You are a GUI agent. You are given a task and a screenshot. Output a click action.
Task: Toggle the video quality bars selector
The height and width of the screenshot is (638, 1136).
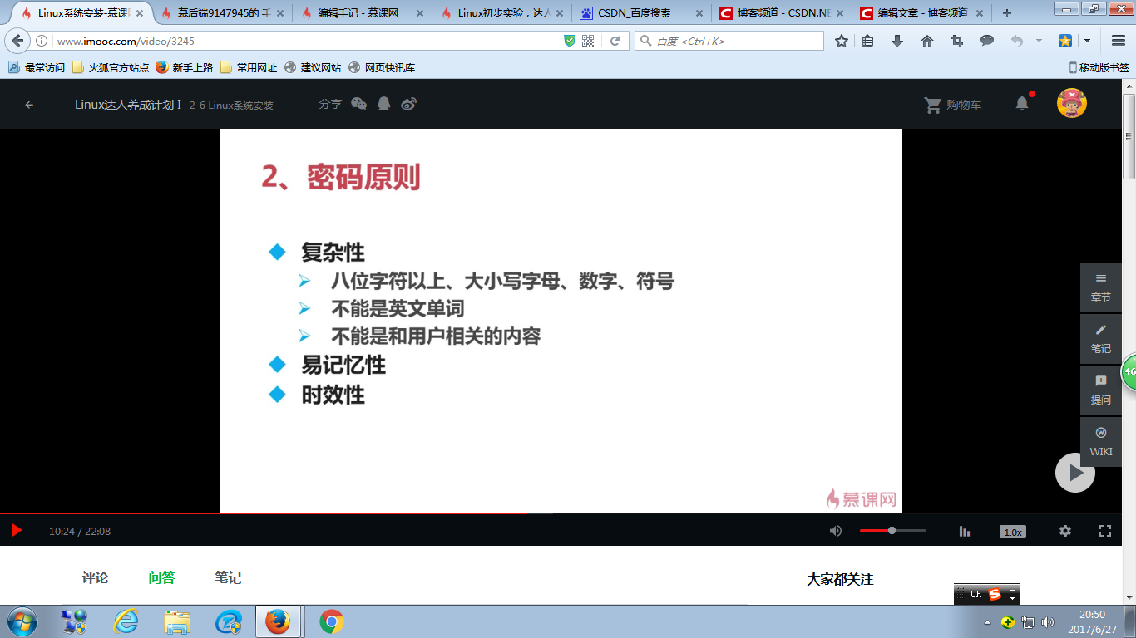tap(965, 530)
